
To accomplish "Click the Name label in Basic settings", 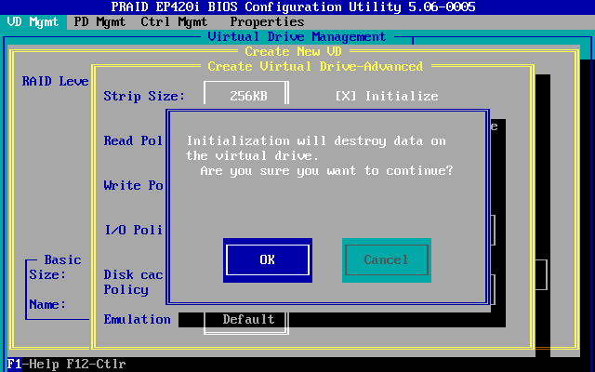I will pyautogui.click(x=47, y=304).
